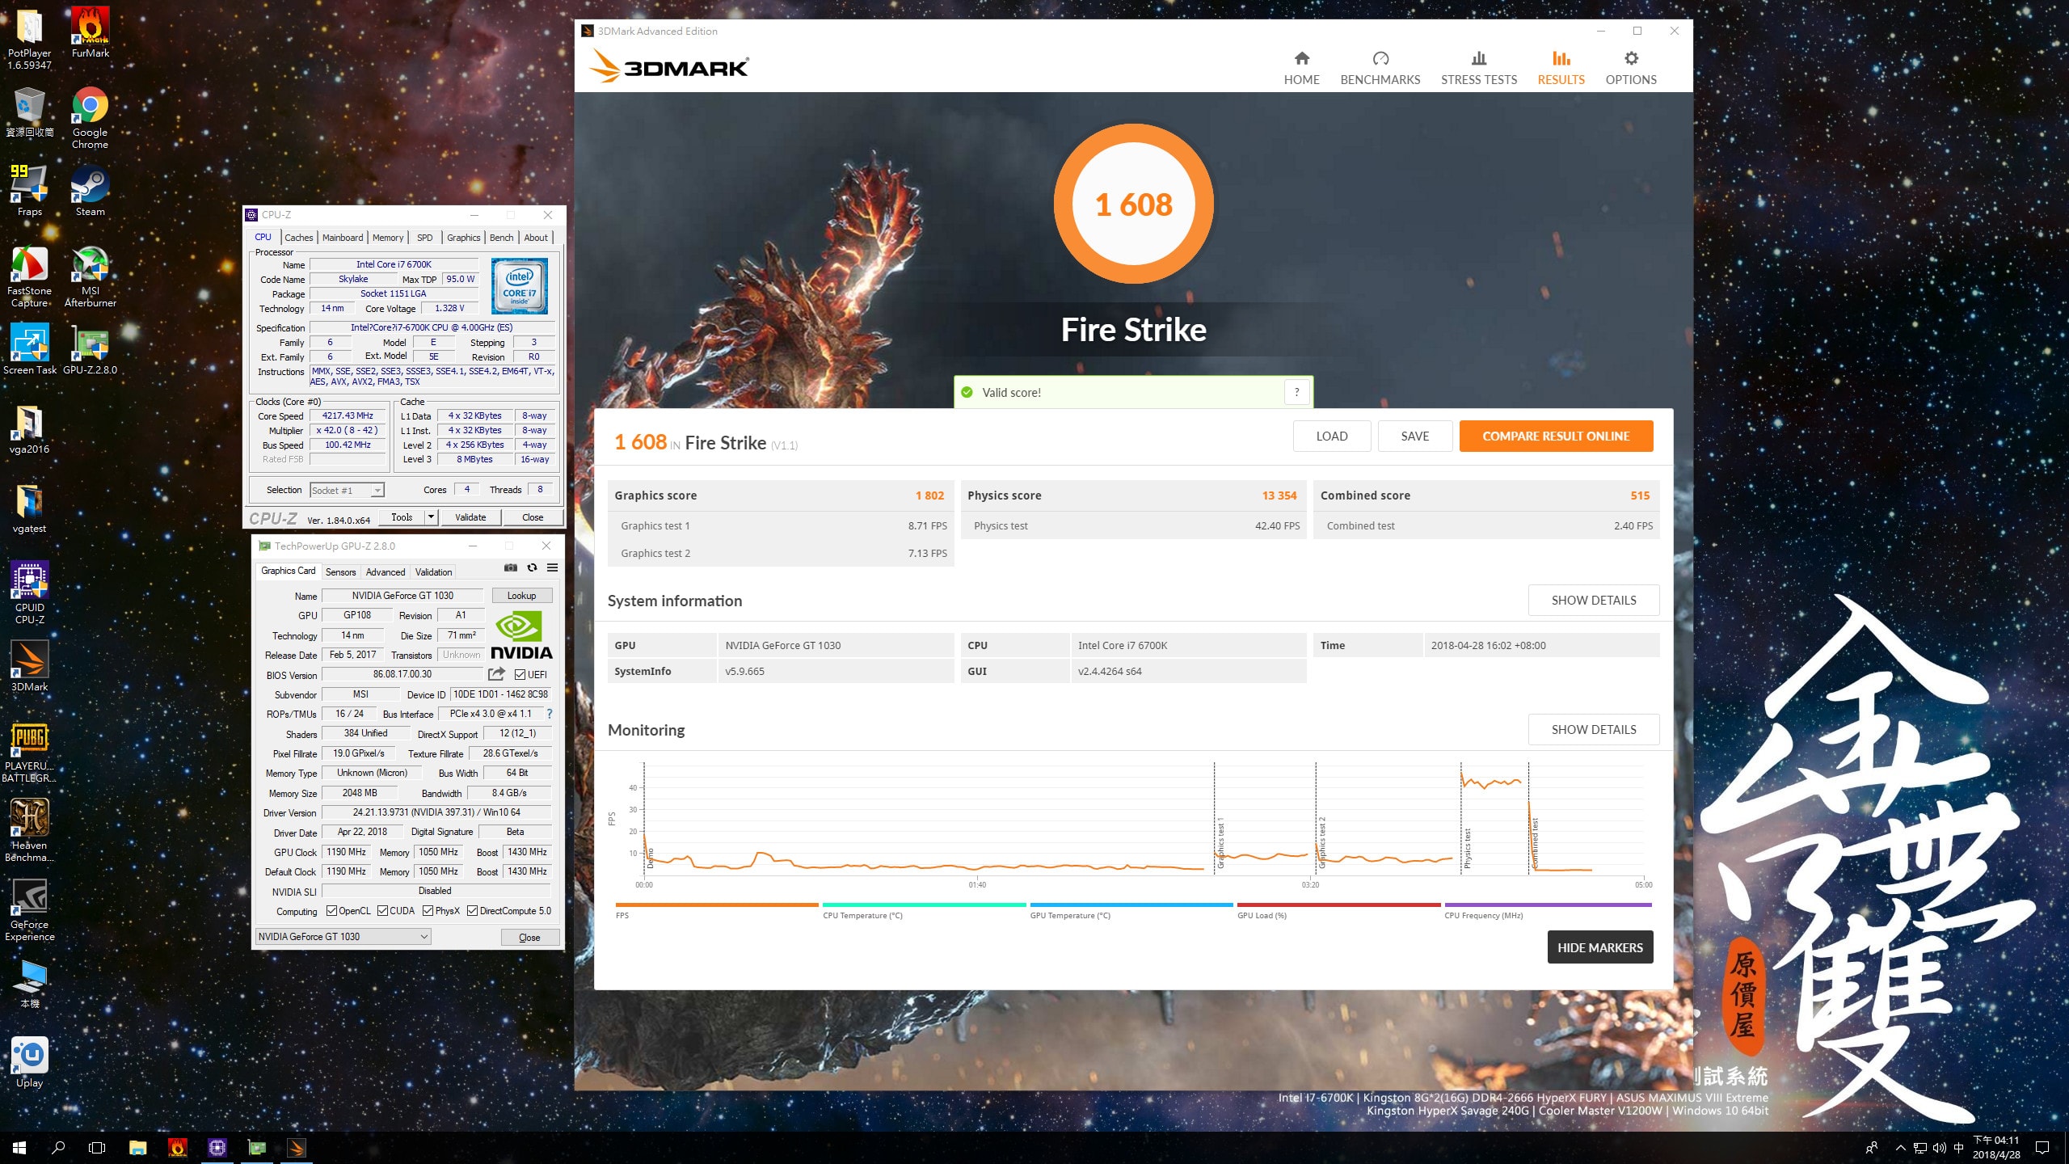Open the vgatest desktop icon
The width and height of the screenshot is (2069, 1164).
point(29,508)
